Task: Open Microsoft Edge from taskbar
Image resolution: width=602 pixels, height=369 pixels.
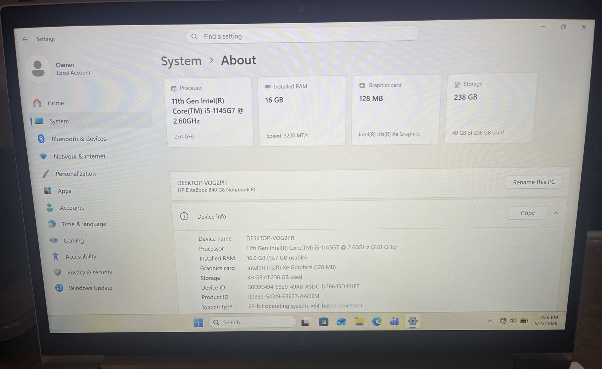Action: pyautogui.click(x=377, y=321)
